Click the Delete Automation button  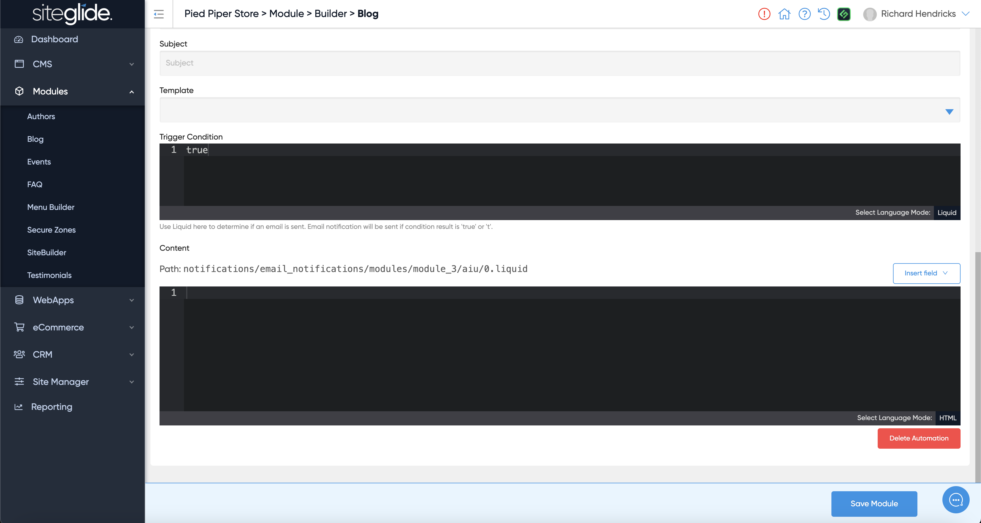[x=919, y=438]
